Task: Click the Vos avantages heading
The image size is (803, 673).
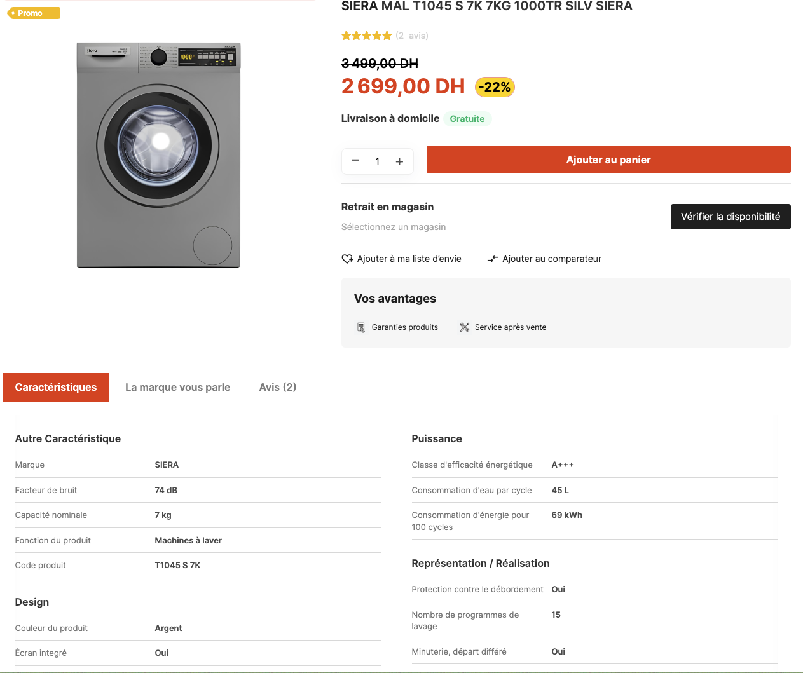Action: point(395,299)
